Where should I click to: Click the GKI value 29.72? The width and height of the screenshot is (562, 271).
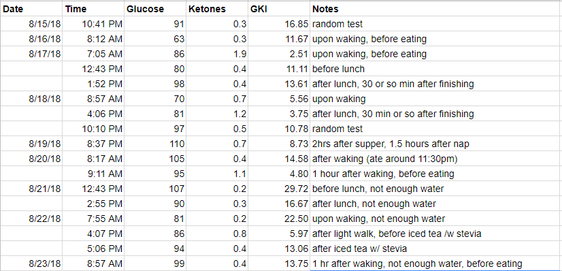(279, 189)
